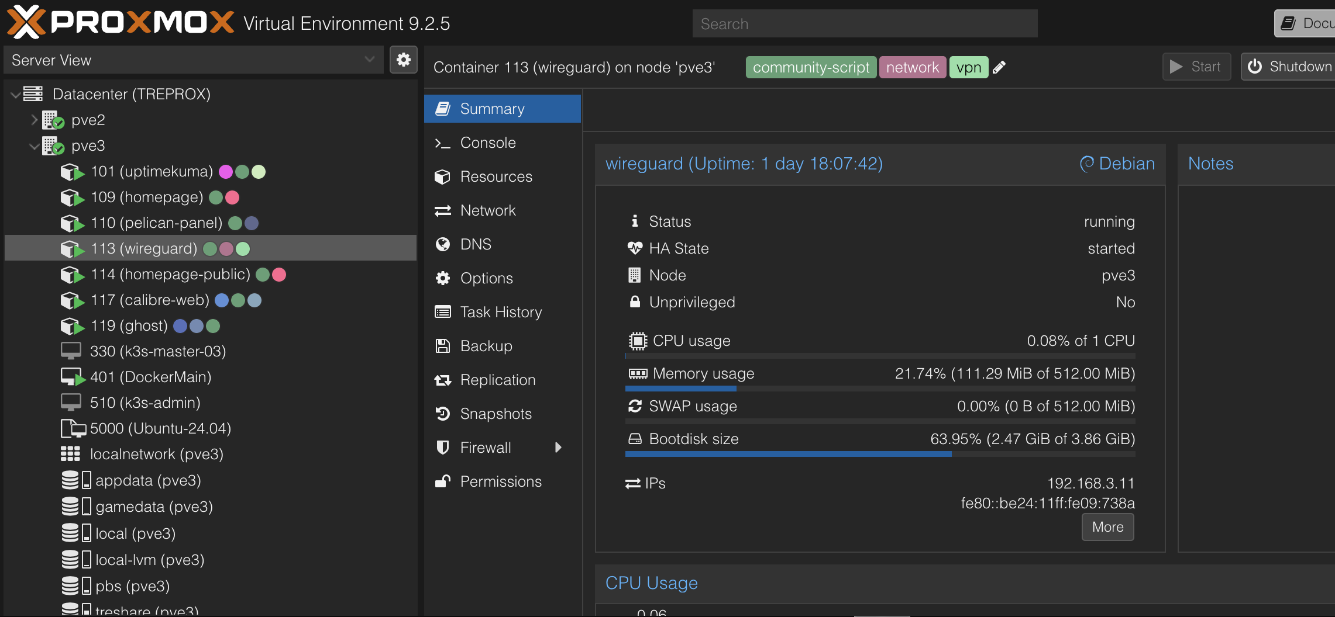The image size is (1335, 617).
Task: Open the Permissions tab
Action: (x=503, y=481)
